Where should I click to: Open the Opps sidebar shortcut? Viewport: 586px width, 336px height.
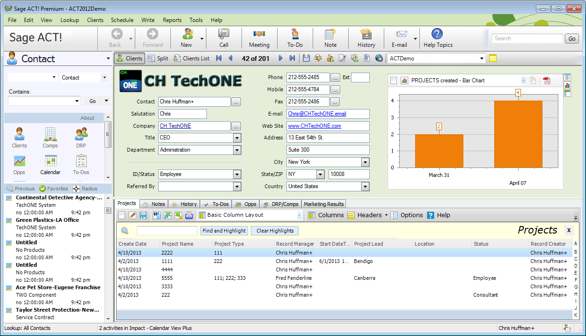(19, 165)
